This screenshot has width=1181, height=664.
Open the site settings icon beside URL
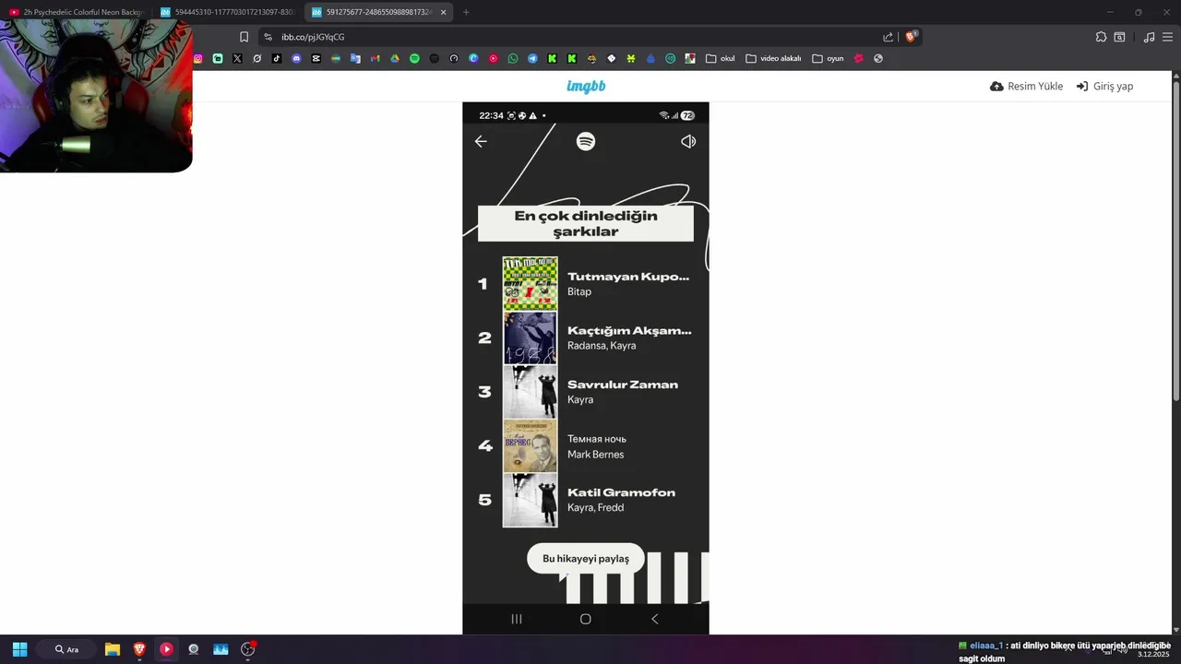coord(268,37)
